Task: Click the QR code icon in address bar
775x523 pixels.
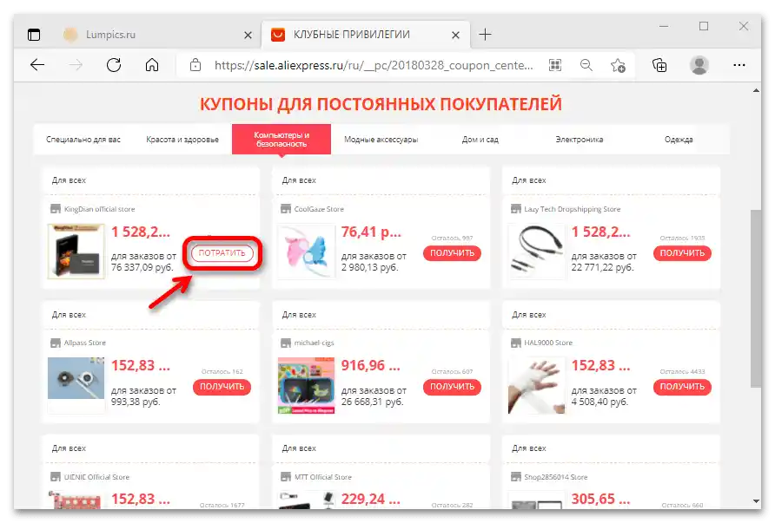Action: [555, 65]
